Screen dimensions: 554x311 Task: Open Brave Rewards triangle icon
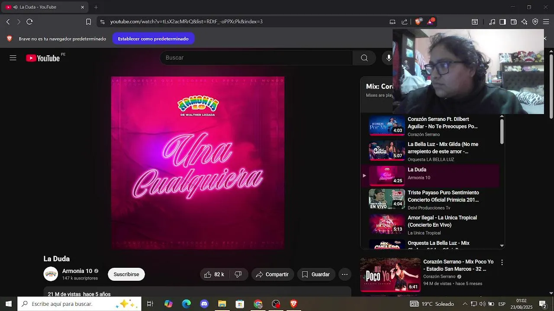(430, 22)
